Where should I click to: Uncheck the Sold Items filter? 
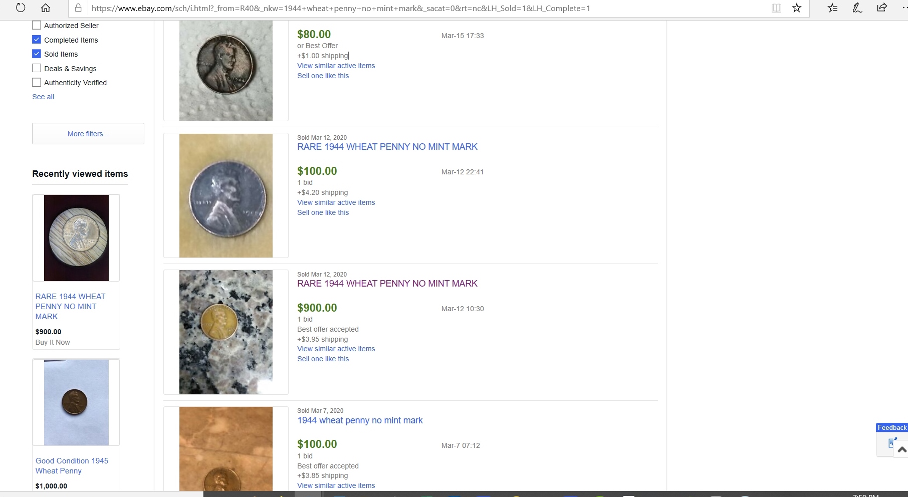37,54
